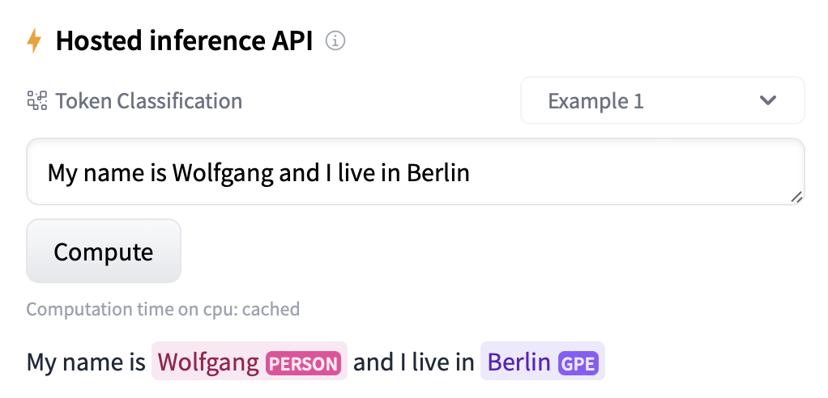Expand the Example 1 dropdown

coord(662,101)
